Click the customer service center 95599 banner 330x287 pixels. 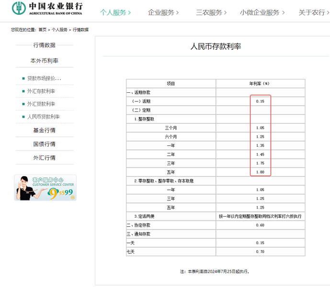point(45,188)
